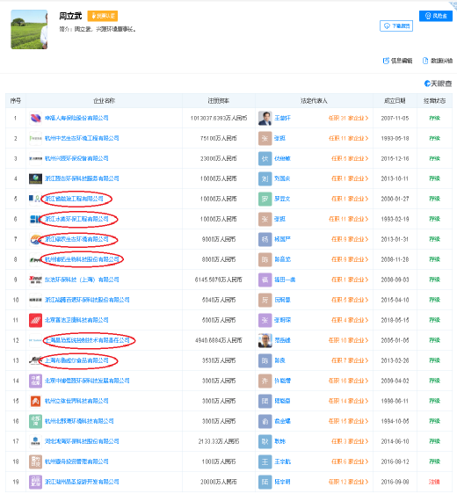Open the row 6 circled company name link
Viewport: 457px width, 494px height.
coord(76,219)
